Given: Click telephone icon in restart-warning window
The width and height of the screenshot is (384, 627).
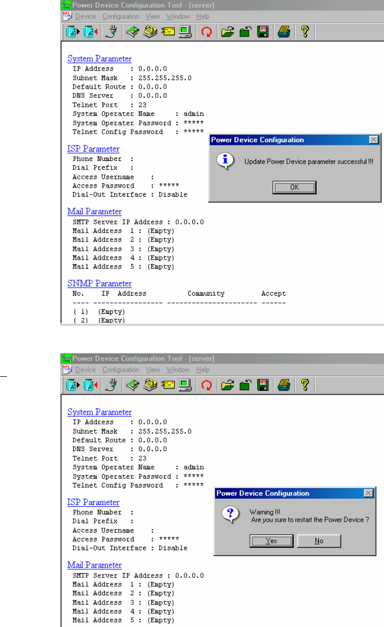Looking at the screenshot, I should [x=150, y=385].
